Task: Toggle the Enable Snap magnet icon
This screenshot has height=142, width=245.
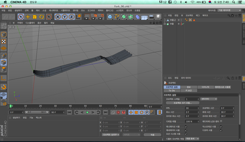Action: (3, 87)
